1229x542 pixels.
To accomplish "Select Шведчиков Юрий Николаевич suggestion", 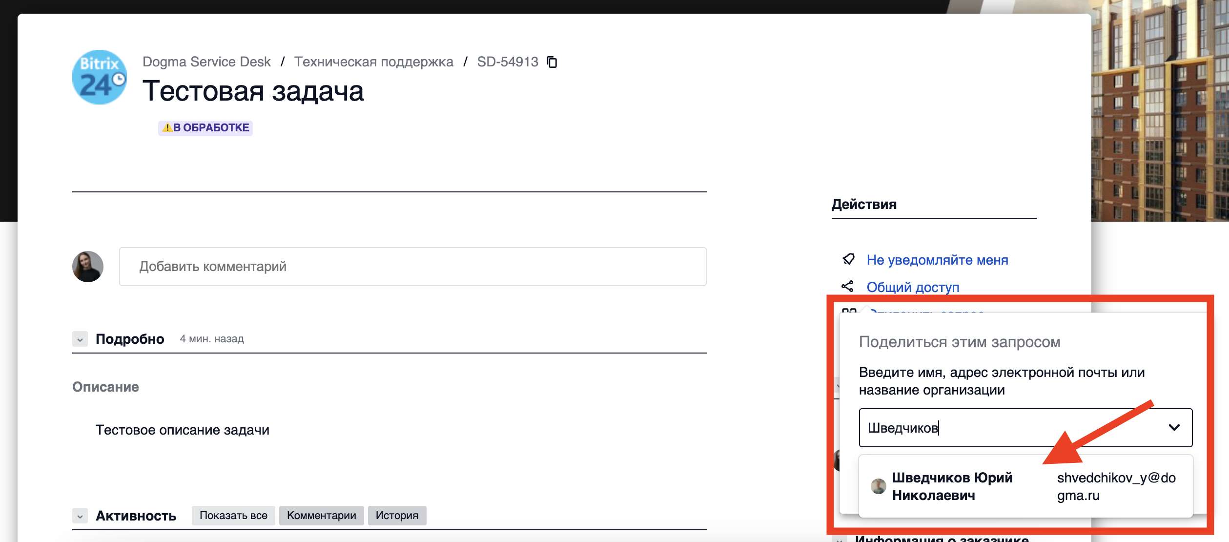I will (x=952, y=486).
